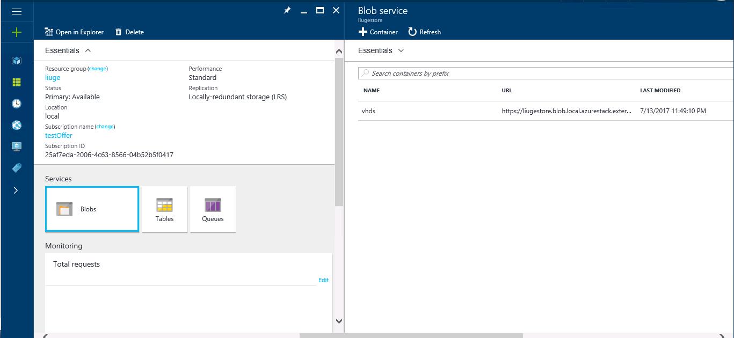The image size is (734, 338).
Task: Click the Location value "local"
Action: point(52,116)
